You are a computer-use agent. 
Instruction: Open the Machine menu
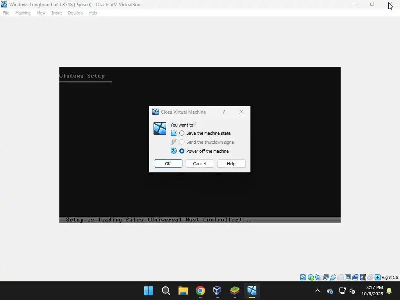pyautogui.click(x=23, y=13)
